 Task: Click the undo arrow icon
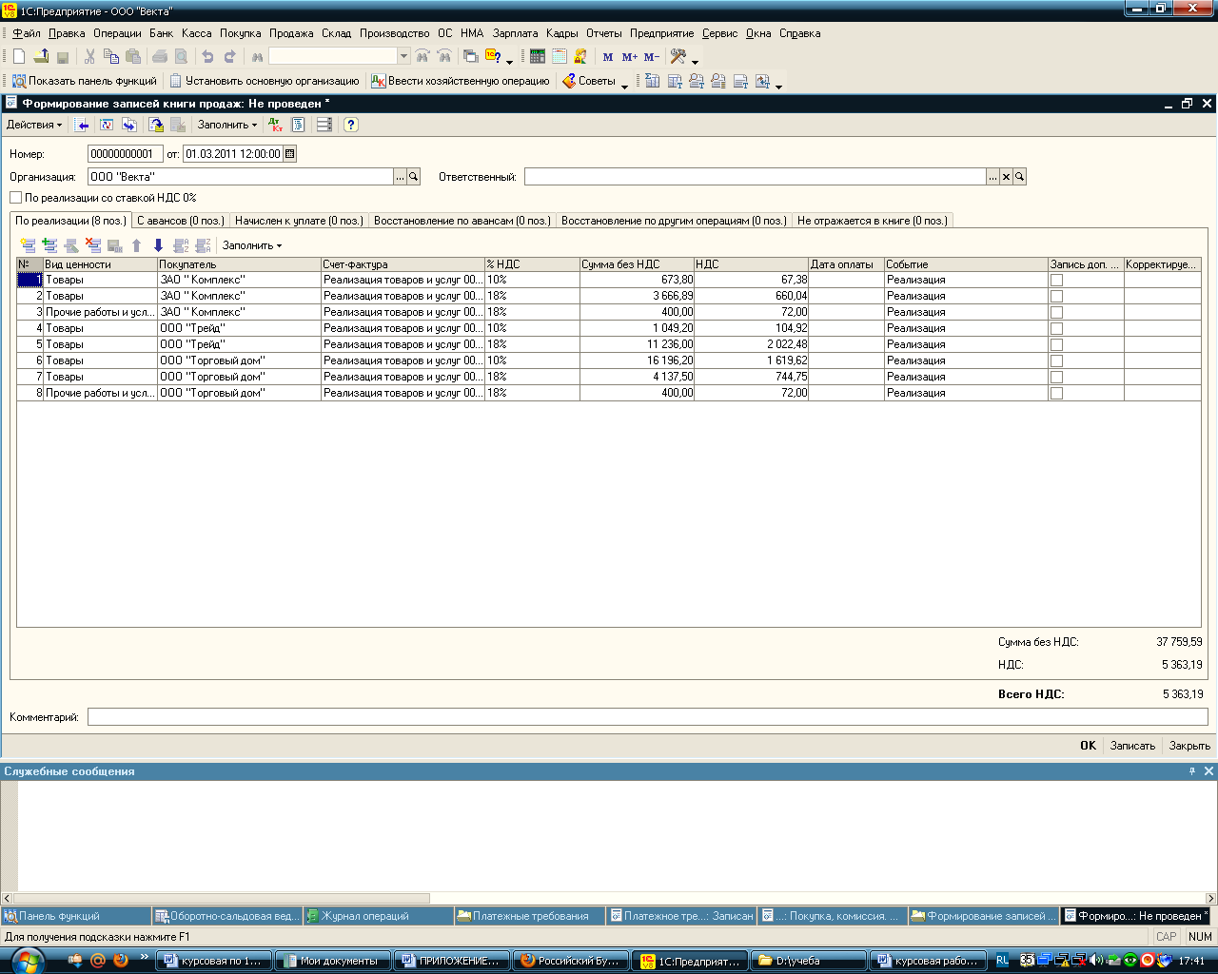click(x=208, y=57)
